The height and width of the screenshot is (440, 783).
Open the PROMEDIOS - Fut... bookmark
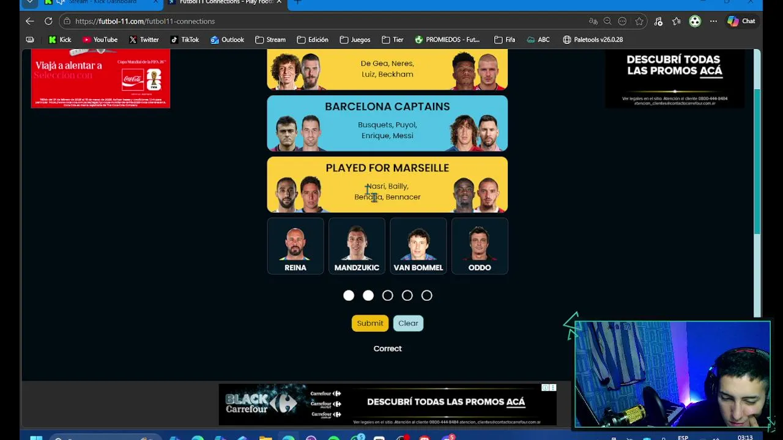click(447, 40)
